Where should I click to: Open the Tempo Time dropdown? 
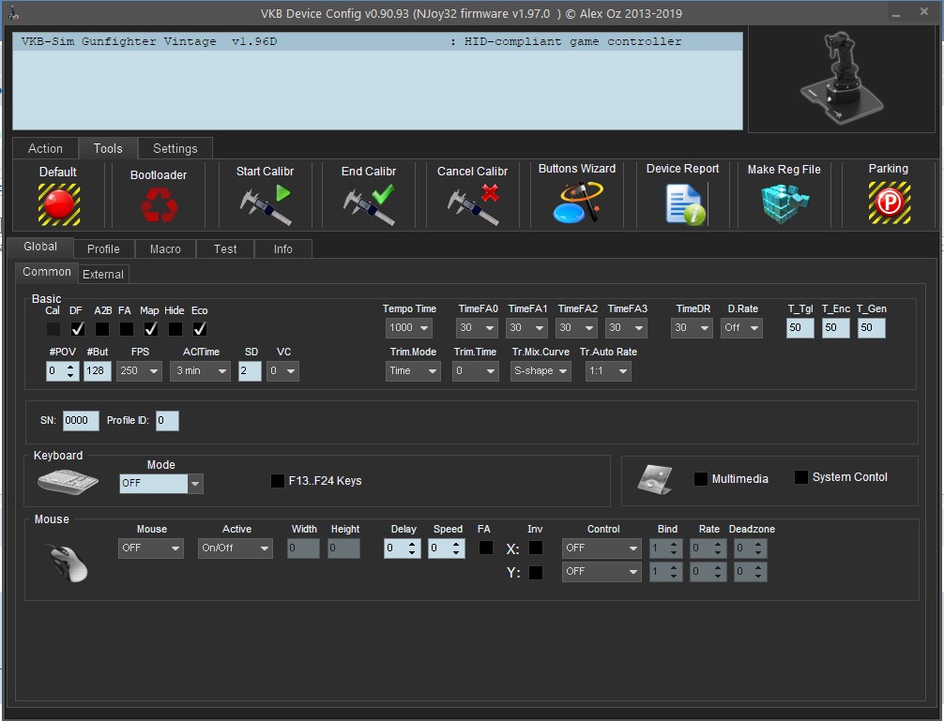pos(409,328)
